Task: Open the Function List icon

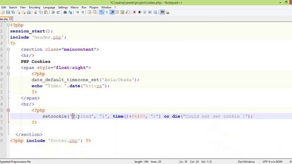Action: (128, 12)
